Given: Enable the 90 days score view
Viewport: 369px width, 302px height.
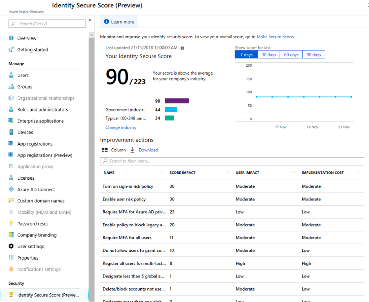Looking at the screenshot, I should [313, 55].
